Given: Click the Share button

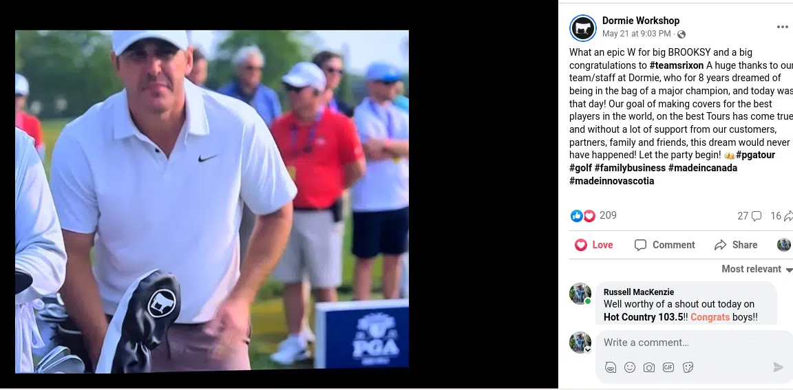Looking at the screenshot, I should point(736,245).
